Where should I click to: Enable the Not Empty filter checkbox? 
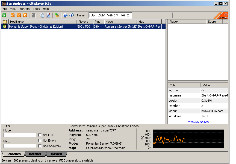[x=40, y=140]
